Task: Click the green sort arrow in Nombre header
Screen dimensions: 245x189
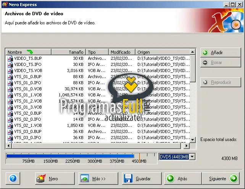Action: [30, 52]
